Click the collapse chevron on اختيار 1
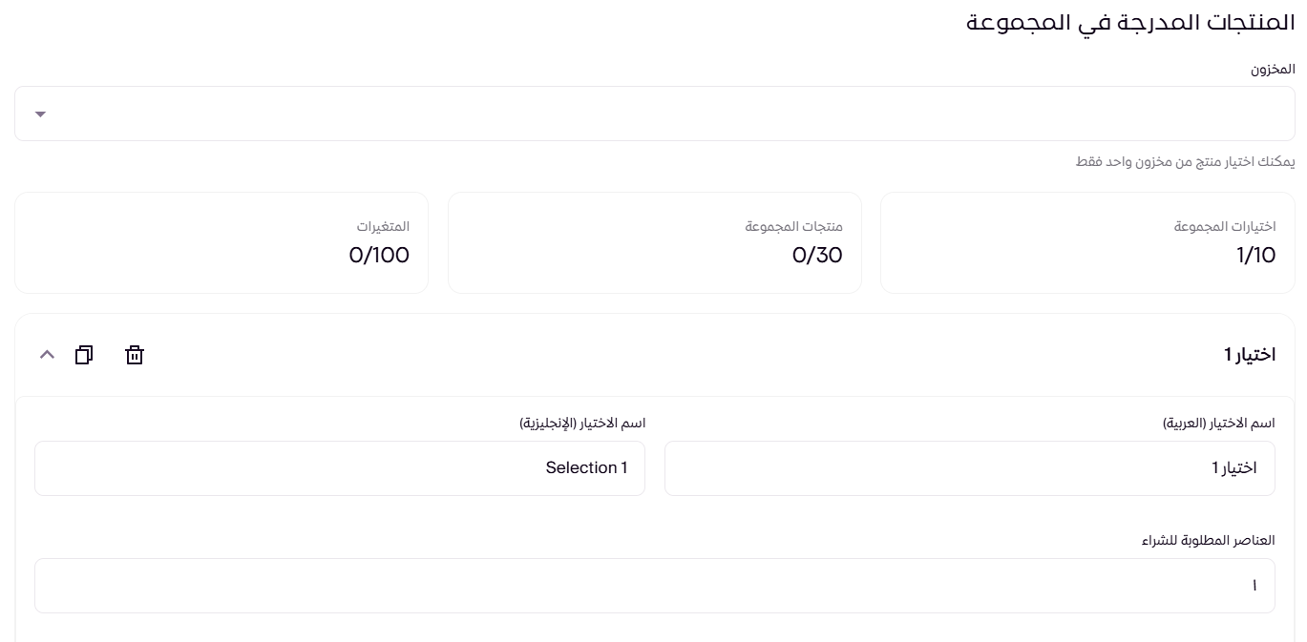This screenshot has height=642, width=1307. [47, 354]
